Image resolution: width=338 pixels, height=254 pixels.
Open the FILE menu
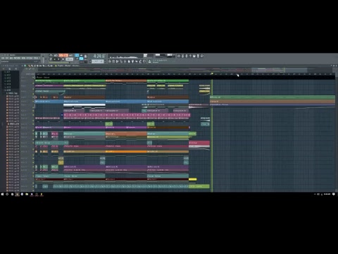point(3,58)
